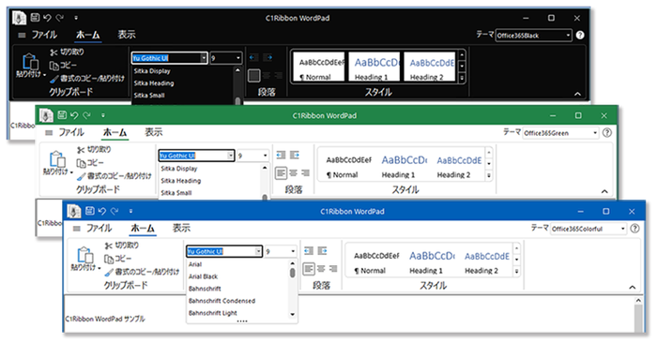Click undo icon in green window toolbar
657x343 pixels.
click(74, 115)
